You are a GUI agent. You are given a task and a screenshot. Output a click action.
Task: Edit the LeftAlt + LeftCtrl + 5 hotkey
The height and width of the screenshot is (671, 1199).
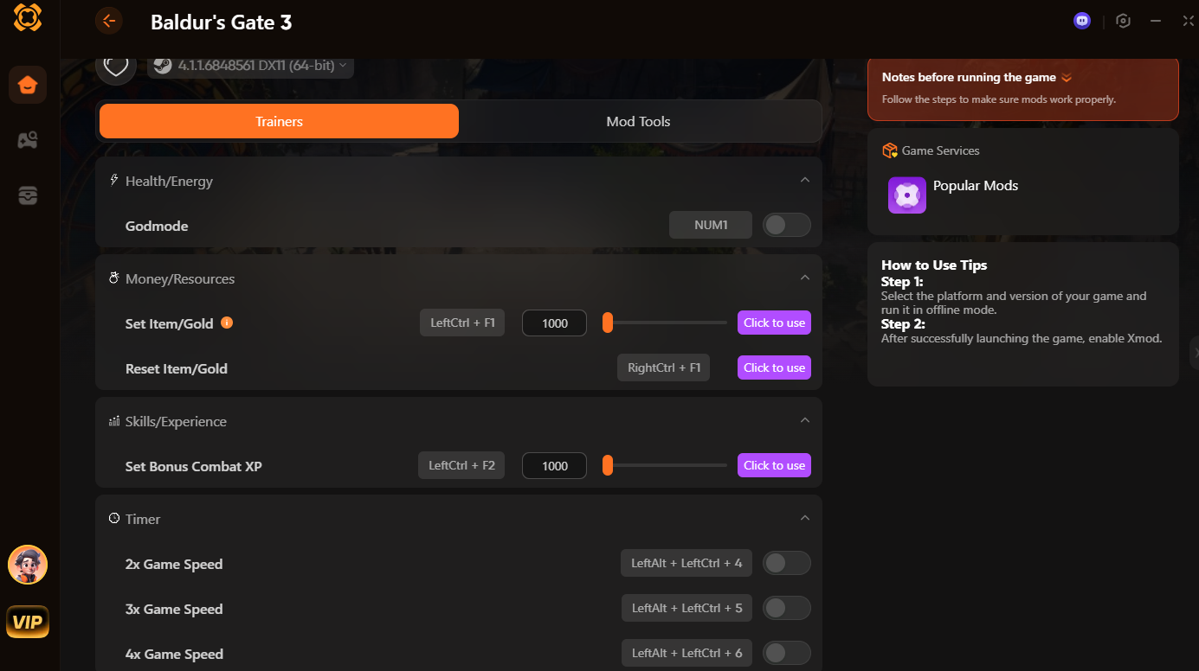[x=687, y=608]
